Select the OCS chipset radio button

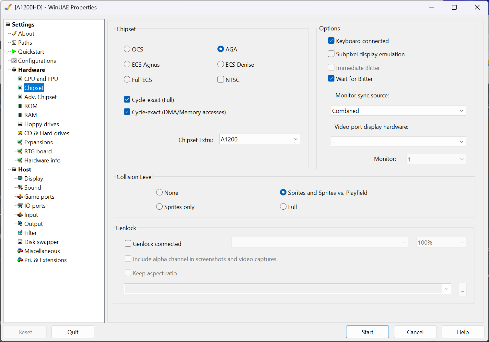(127, 49)
